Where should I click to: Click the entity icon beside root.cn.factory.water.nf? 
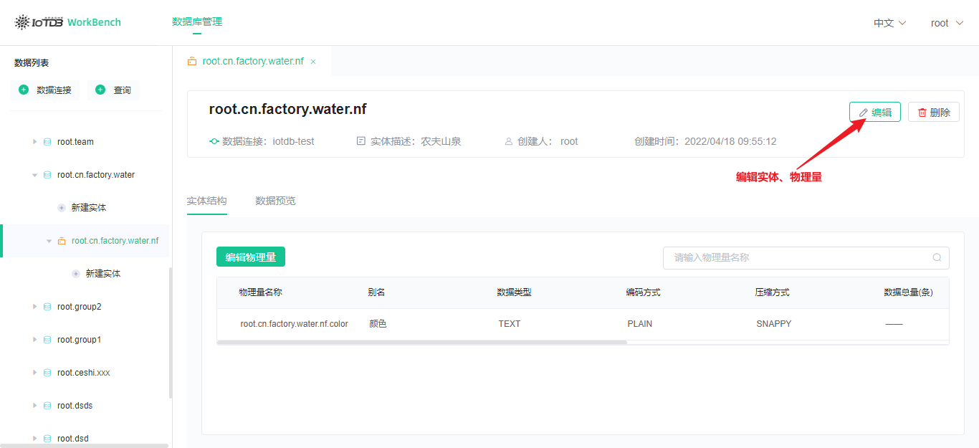tap(62, 240)
